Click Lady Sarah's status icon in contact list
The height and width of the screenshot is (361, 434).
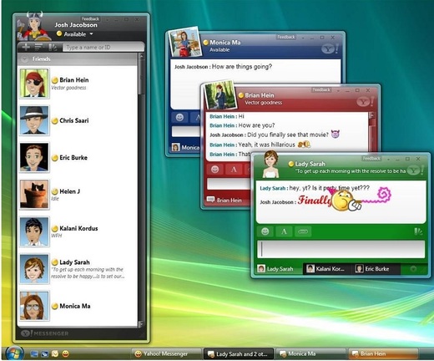55,262
